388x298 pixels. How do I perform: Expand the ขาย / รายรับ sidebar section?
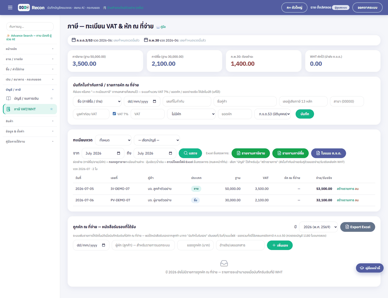(x=30, y=59)
